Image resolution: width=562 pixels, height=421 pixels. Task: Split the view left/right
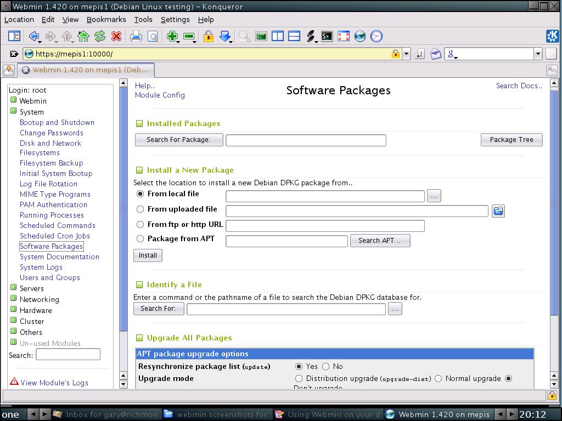pyautogui.click(x=278, y=36)
